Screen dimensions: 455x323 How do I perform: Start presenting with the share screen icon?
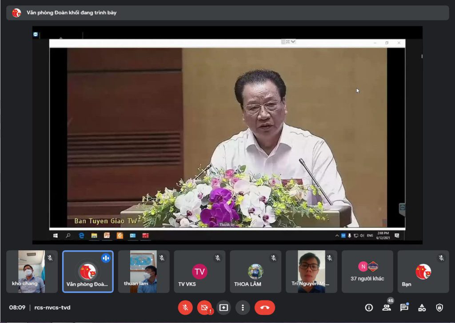223,307
